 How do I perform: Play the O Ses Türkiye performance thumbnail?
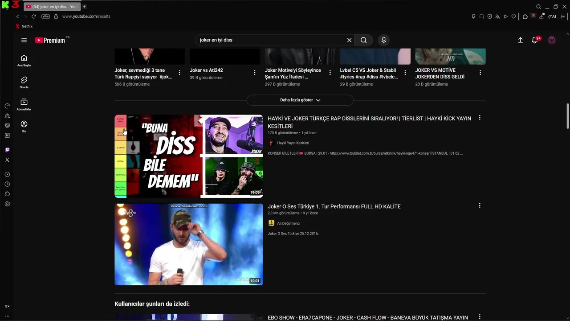[189, 244]
